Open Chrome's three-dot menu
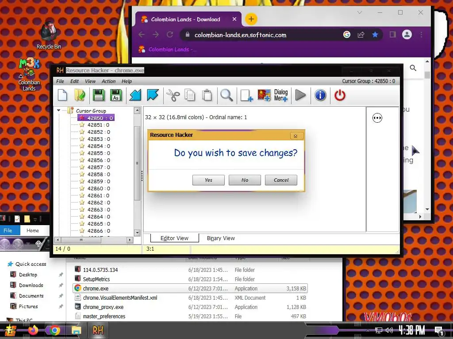The height and width of the screenshot is (339, 453). (421, 34)
